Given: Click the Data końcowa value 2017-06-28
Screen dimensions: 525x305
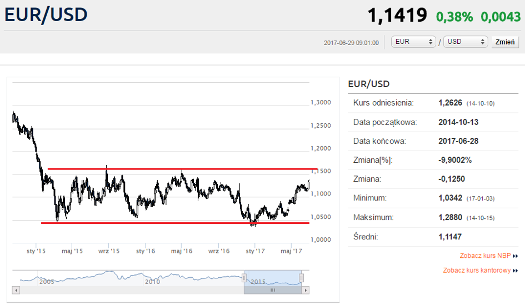Looking at the screenshot, I should tap(458, 141).
